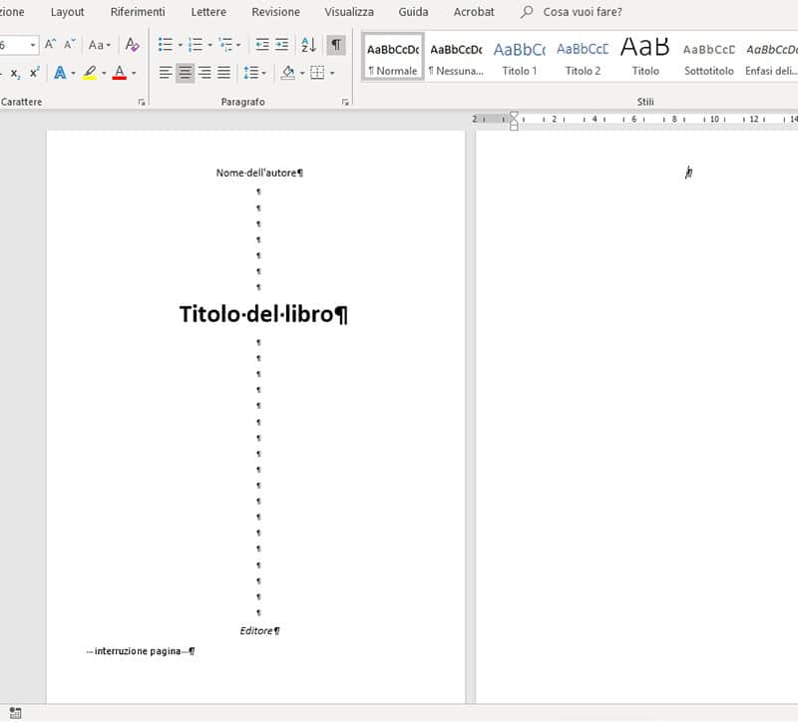Open the Layout tab
The image size is (798, 722).
coord(67,12)
